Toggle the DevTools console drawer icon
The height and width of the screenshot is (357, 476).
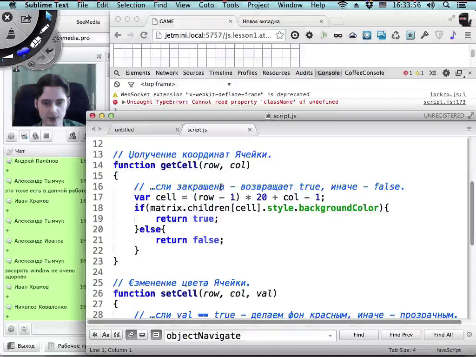pos(433,73)
